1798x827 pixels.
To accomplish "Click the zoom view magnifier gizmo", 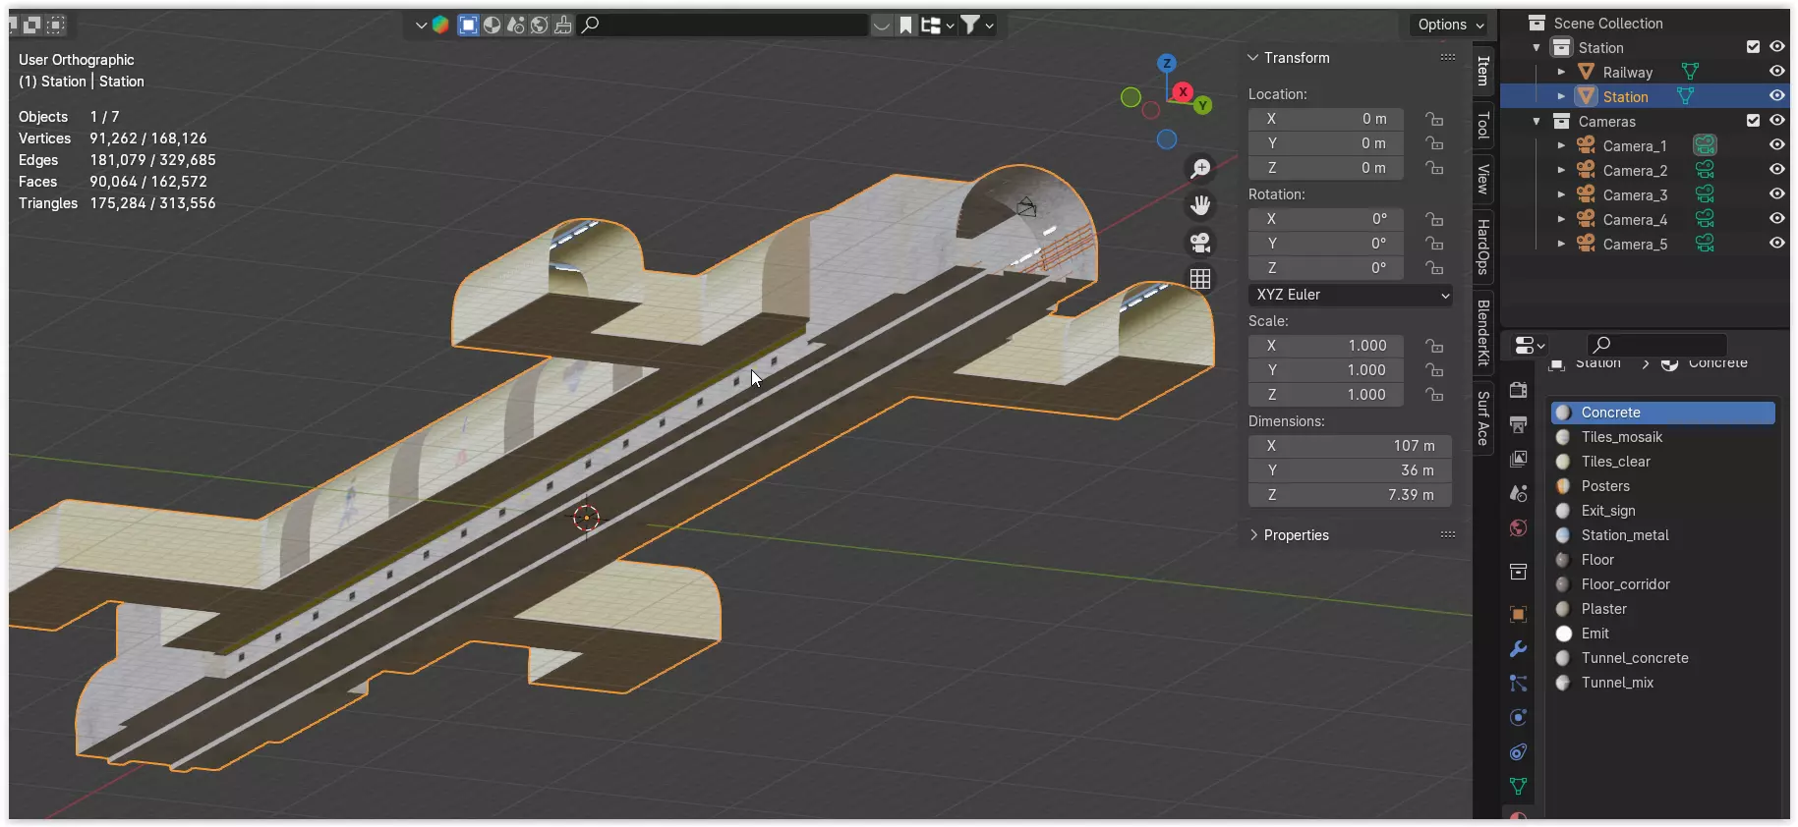I will click(x=1200, y=169).
